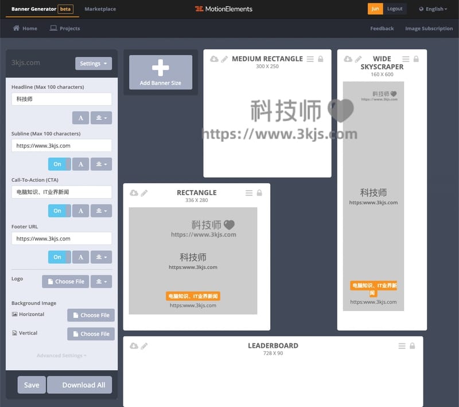Open Call-To-Action font style button
The height and width of the screenshot is (407, 459).
(x=81, y=211)
